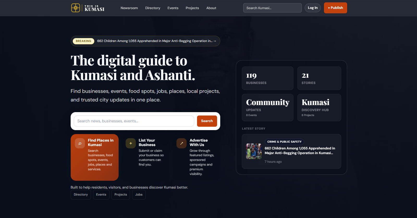Go to Events in the top navigation
The width and height of the screenshot is (417, 218).
point(173,8)
